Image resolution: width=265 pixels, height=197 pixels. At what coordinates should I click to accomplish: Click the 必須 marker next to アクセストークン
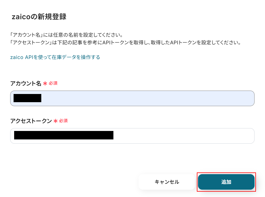63,121
